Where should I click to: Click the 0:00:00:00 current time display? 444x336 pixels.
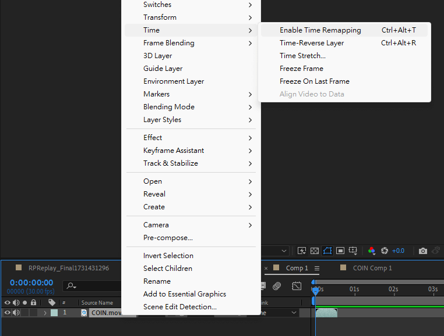point(31,283)
